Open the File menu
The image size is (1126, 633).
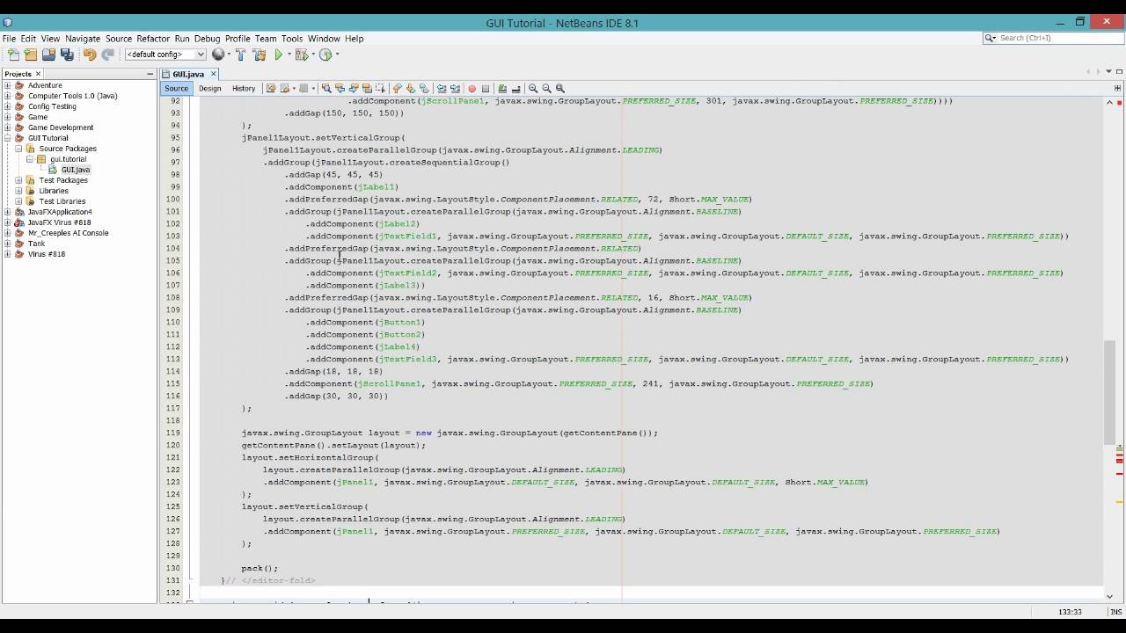(x=9, y=39)
